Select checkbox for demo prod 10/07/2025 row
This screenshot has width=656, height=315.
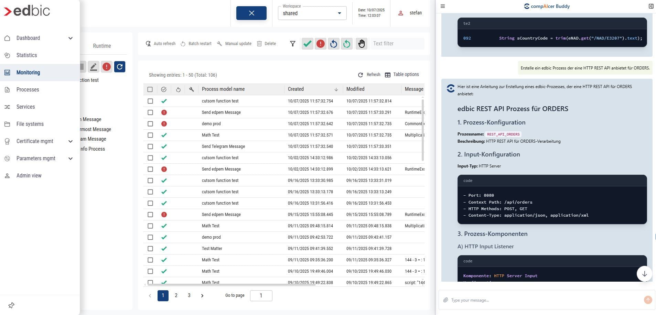click(x=150, y=124)
